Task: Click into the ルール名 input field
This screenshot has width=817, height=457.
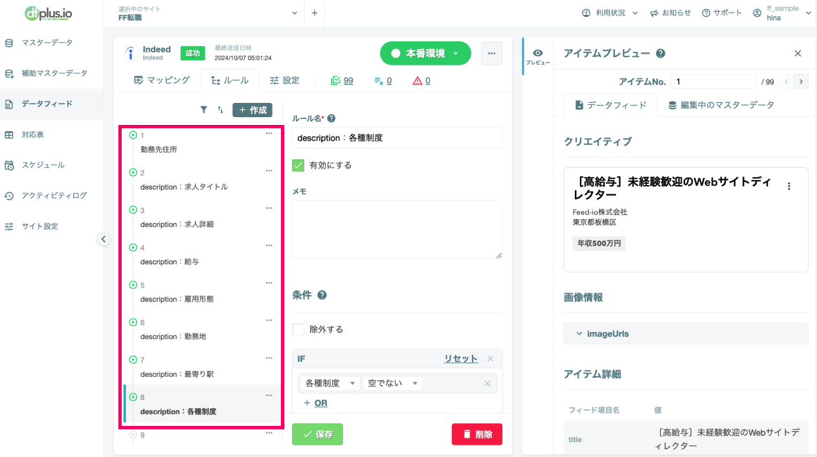Action: click(397, 138)
